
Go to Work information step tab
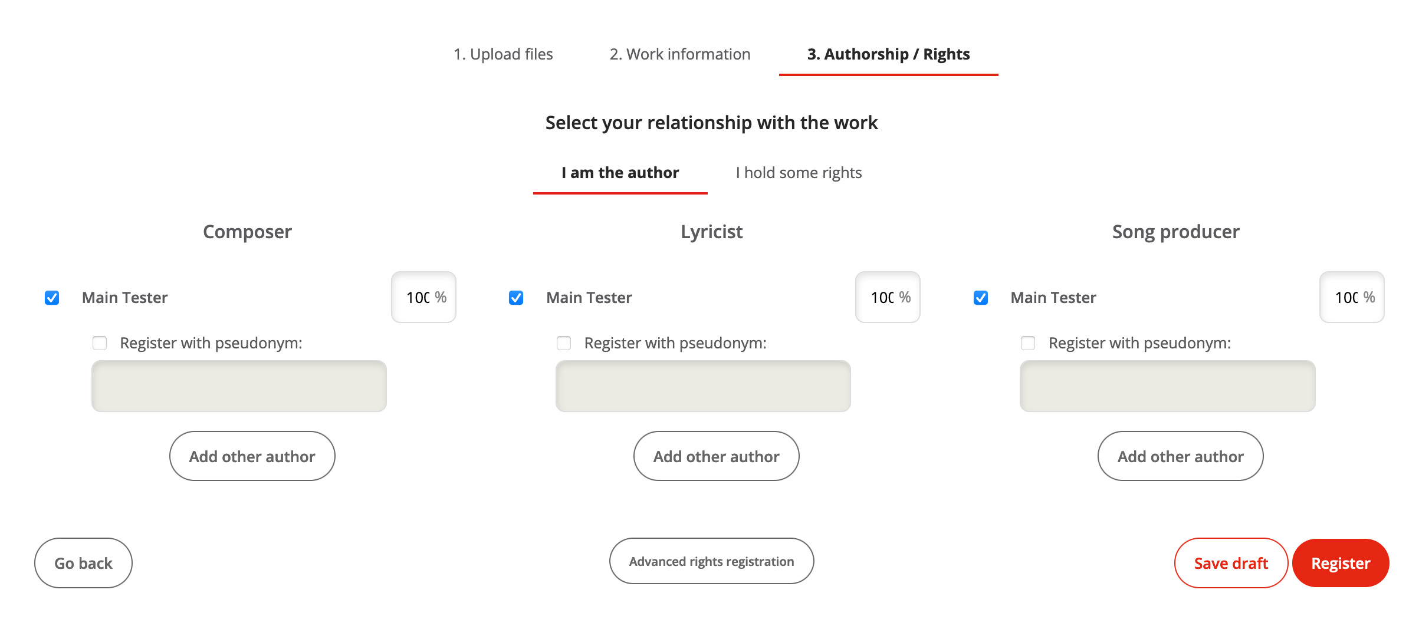(680, 54)
